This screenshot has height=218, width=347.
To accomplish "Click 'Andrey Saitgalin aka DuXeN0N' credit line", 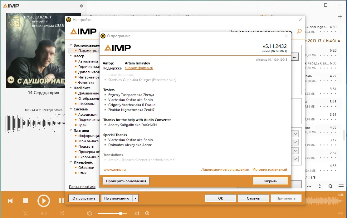I will point(132,125).
